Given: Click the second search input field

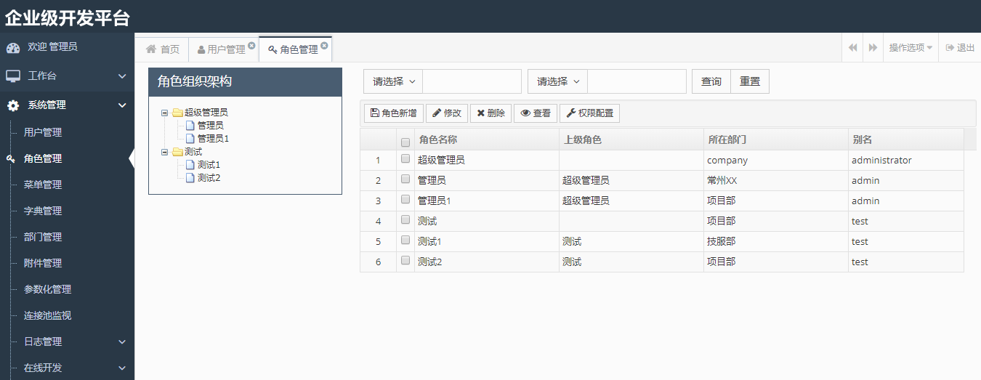Looking at the screenshot, I should (x=637, y=81).
